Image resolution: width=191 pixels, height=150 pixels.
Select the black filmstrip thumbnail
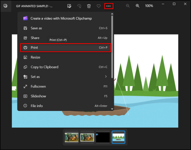coord(103,137)
